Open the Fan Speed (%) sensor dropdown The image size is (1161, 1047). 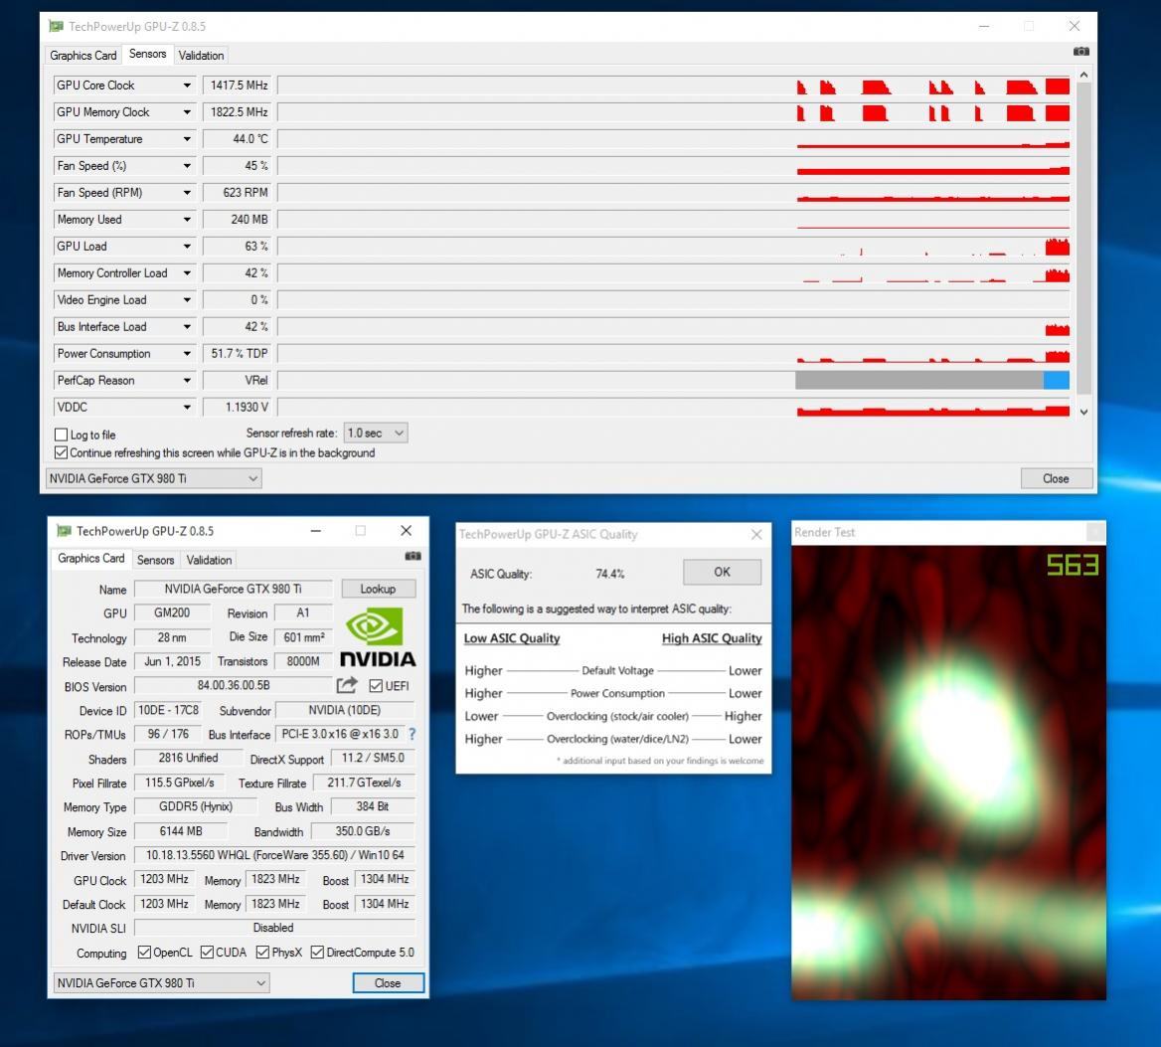187,166
